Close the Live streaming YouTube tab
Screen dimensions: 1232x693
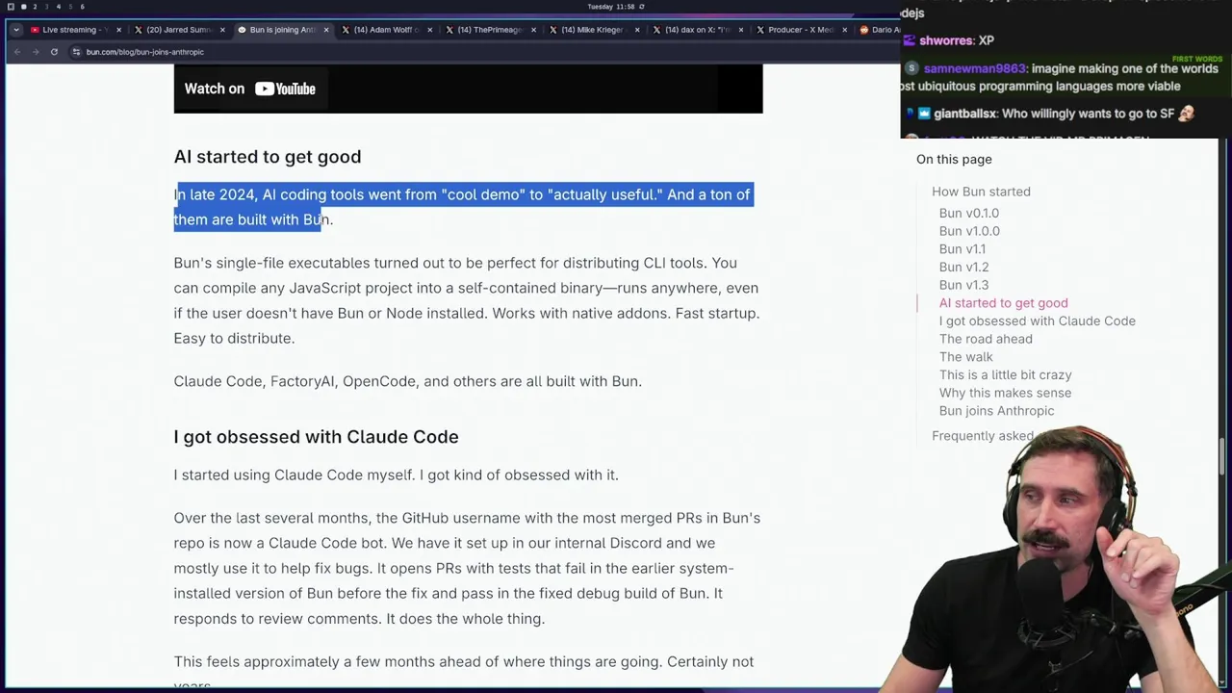[x=118, y=30]
